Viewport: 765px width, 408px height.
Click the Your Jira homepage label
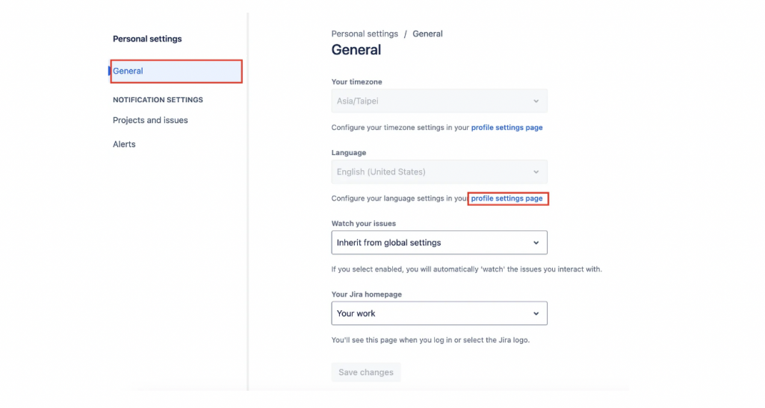tap(367, 295)
